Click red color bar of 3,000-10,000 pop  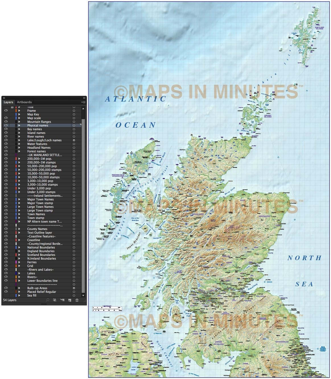(x=16, y=181)
